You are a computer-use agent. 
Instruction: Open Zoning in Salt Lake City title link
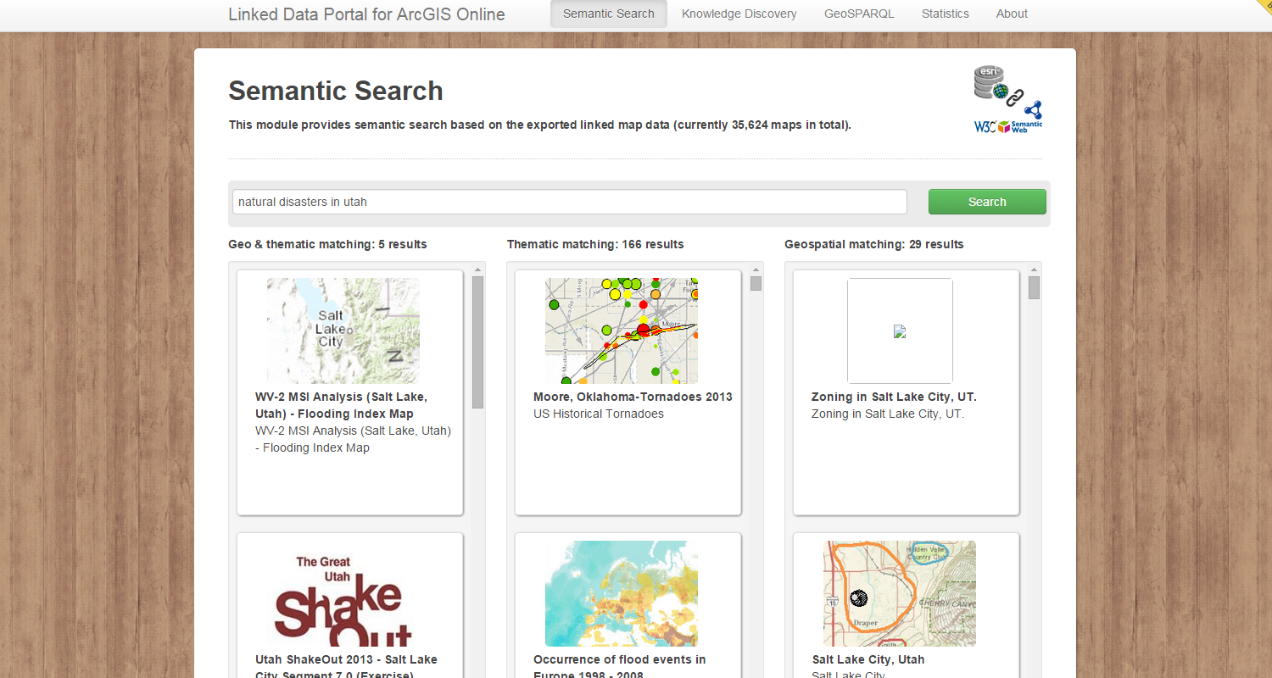coord(894,397)
